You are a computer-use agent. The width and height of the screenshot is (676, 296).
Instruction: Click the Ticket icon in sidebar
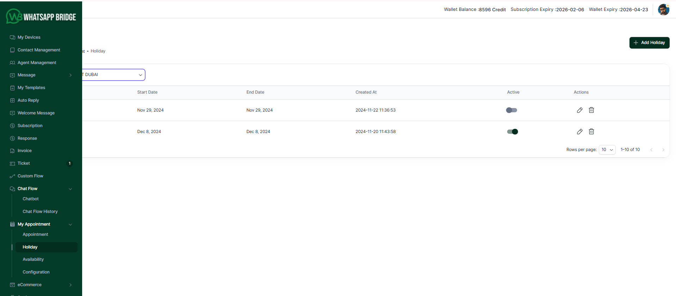pyautogui.click(x=12, y=163)
